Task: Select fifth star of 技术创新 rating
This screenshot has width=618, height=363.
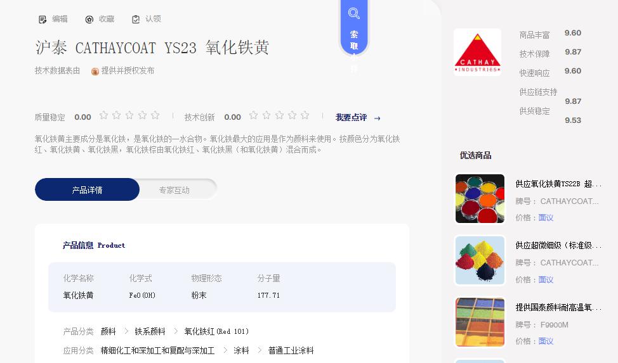Action: pos(305,115)
